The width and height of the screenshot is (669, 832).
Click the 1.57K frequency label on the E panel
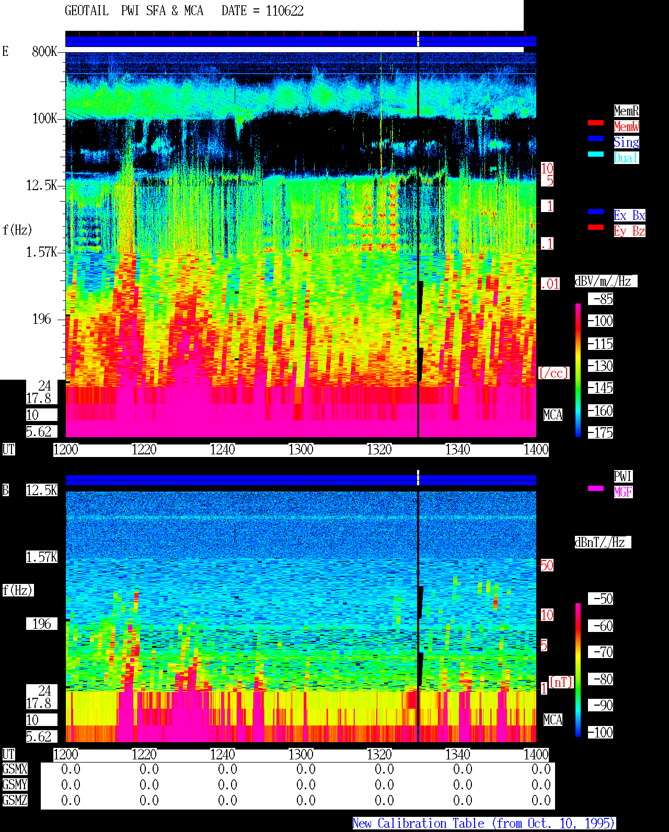point(42,252)
